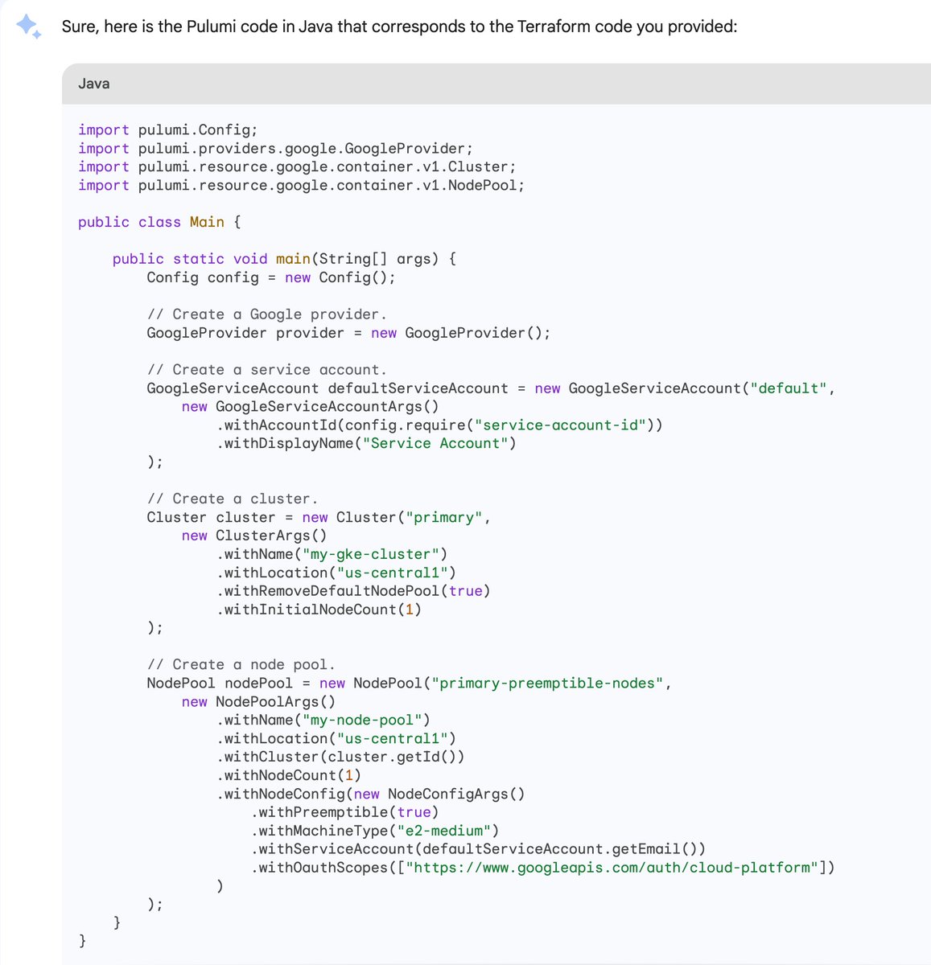
Task: Click the 'public static void main' line
Action: pos(285,259)
